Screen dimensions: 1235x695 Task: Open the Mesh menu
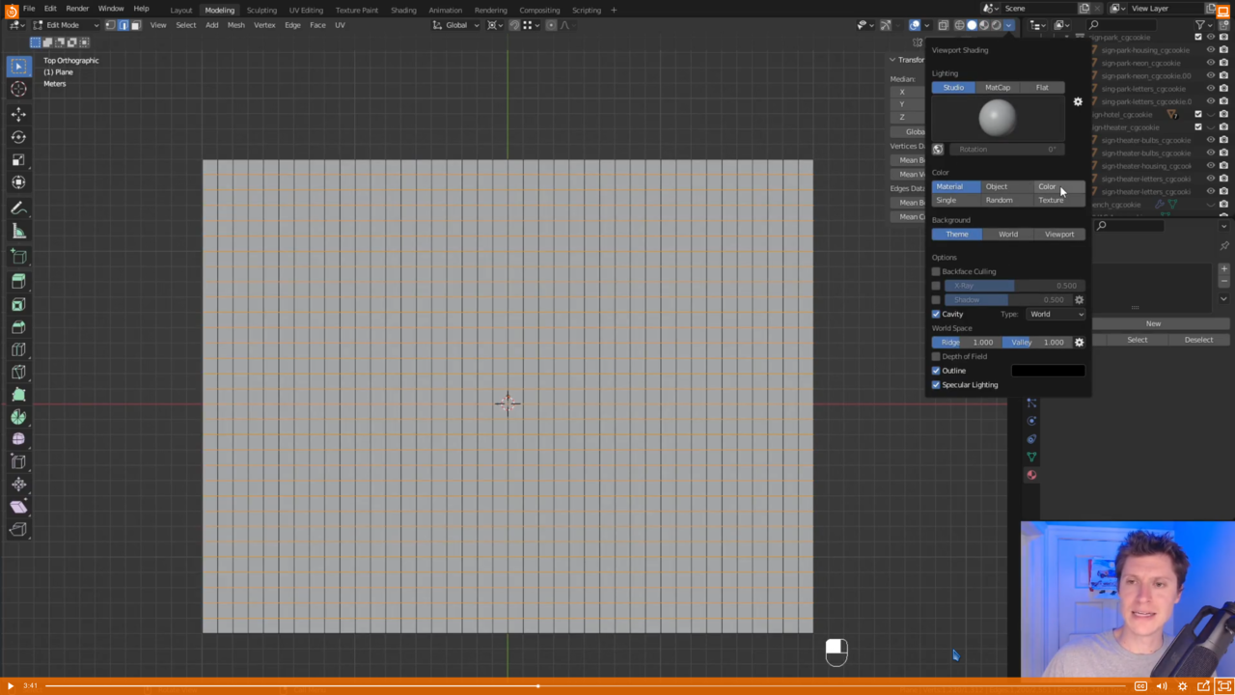click(x=235, y=25)
